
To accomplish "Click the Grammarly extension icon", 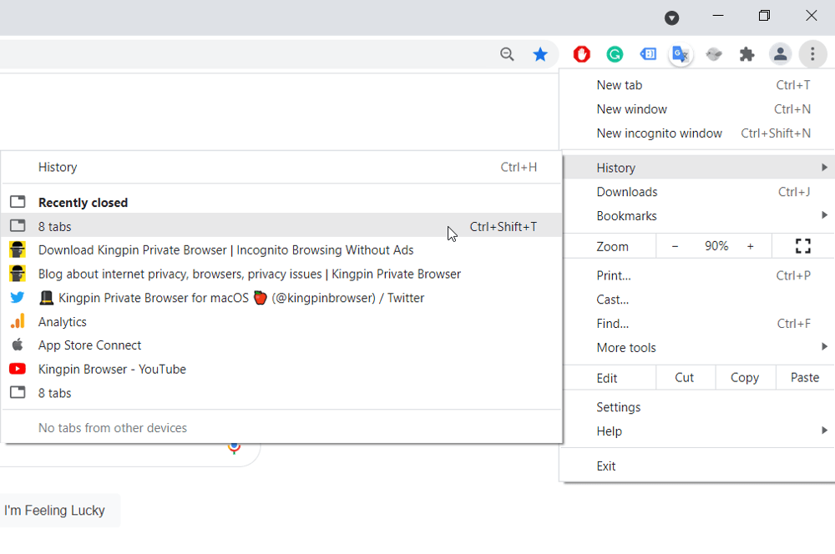I will click(x=615, y=53).
